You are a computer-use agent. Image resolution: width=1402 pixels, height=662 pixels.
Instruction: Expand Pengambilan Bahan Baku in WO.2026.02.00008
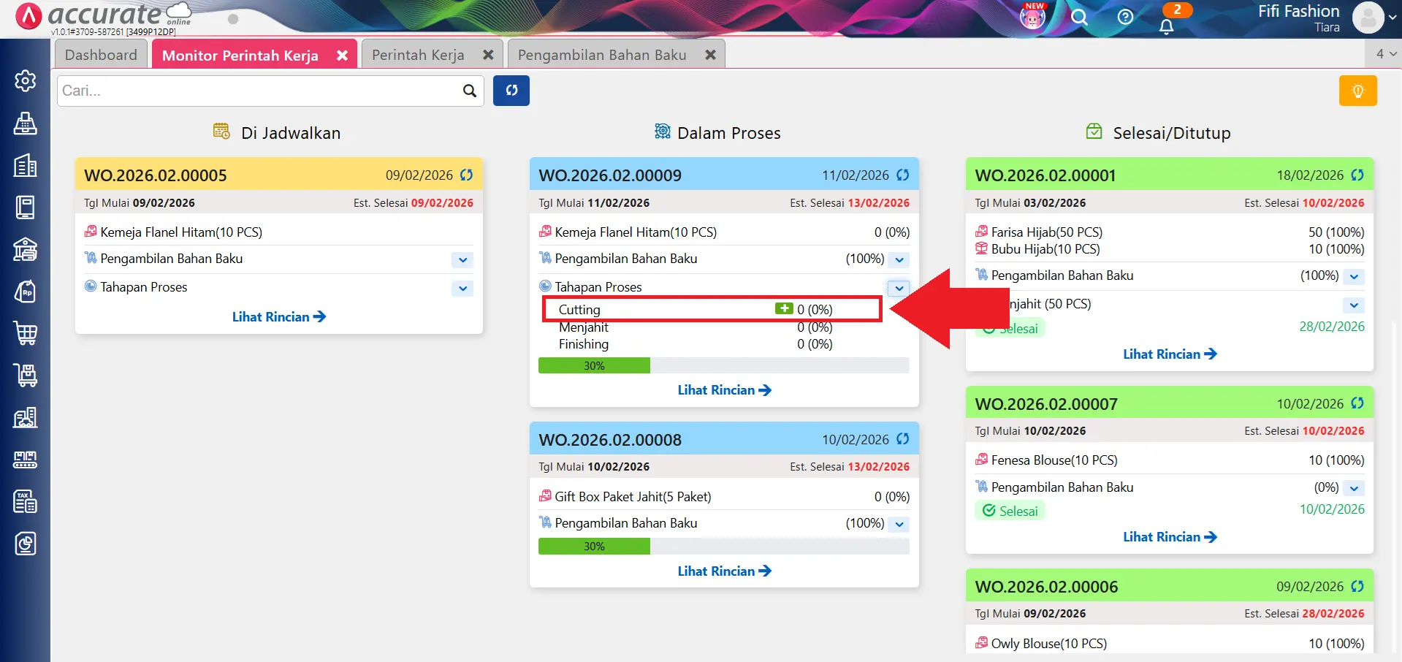tap(899, 525)
